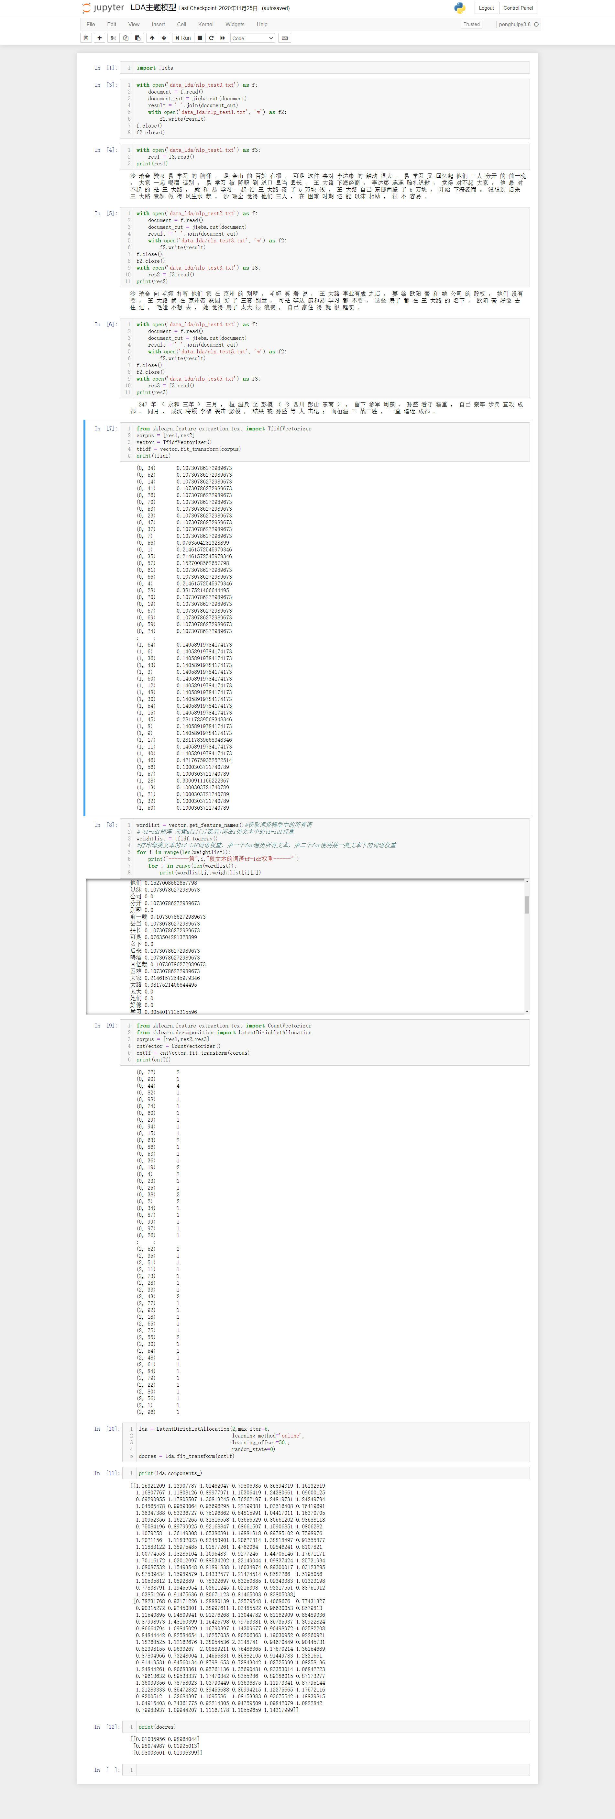Restart kernel and rerun all cells
Image resolution: width=615 pixels, height=1819 pixels.
tap(223, 38)
